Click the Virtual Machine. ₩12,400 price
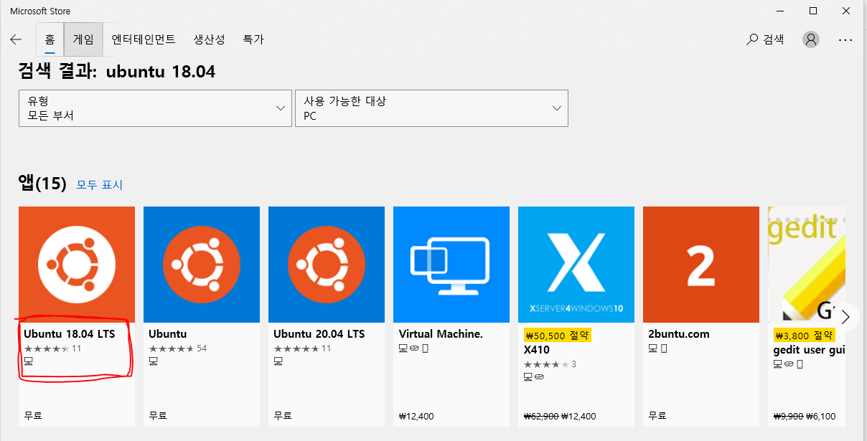Image resolution: width=867 pixels, height=441 pixels. (416, 416)
